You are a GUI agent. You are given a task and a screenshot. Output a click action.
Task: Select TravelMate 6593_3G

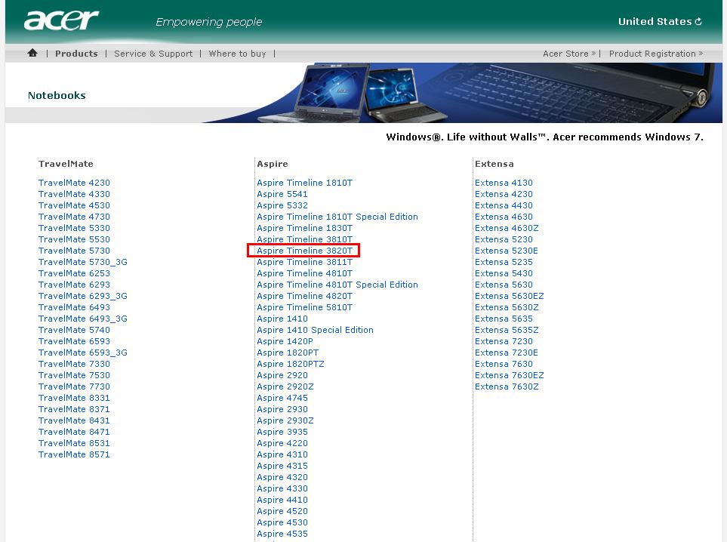point(83,353)
